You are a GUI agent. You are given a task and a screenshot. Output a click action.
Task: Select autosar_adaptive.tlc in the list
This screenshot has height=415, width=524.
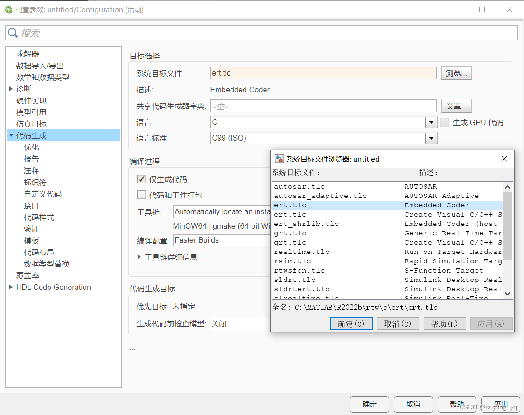tap(388, 196)
